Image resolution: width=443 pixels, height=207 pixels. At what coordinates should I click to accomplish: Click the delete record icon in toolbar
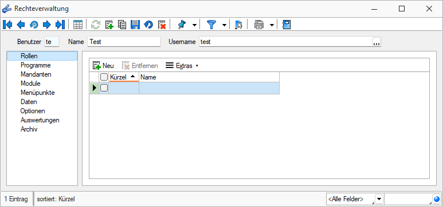(162, 25)
